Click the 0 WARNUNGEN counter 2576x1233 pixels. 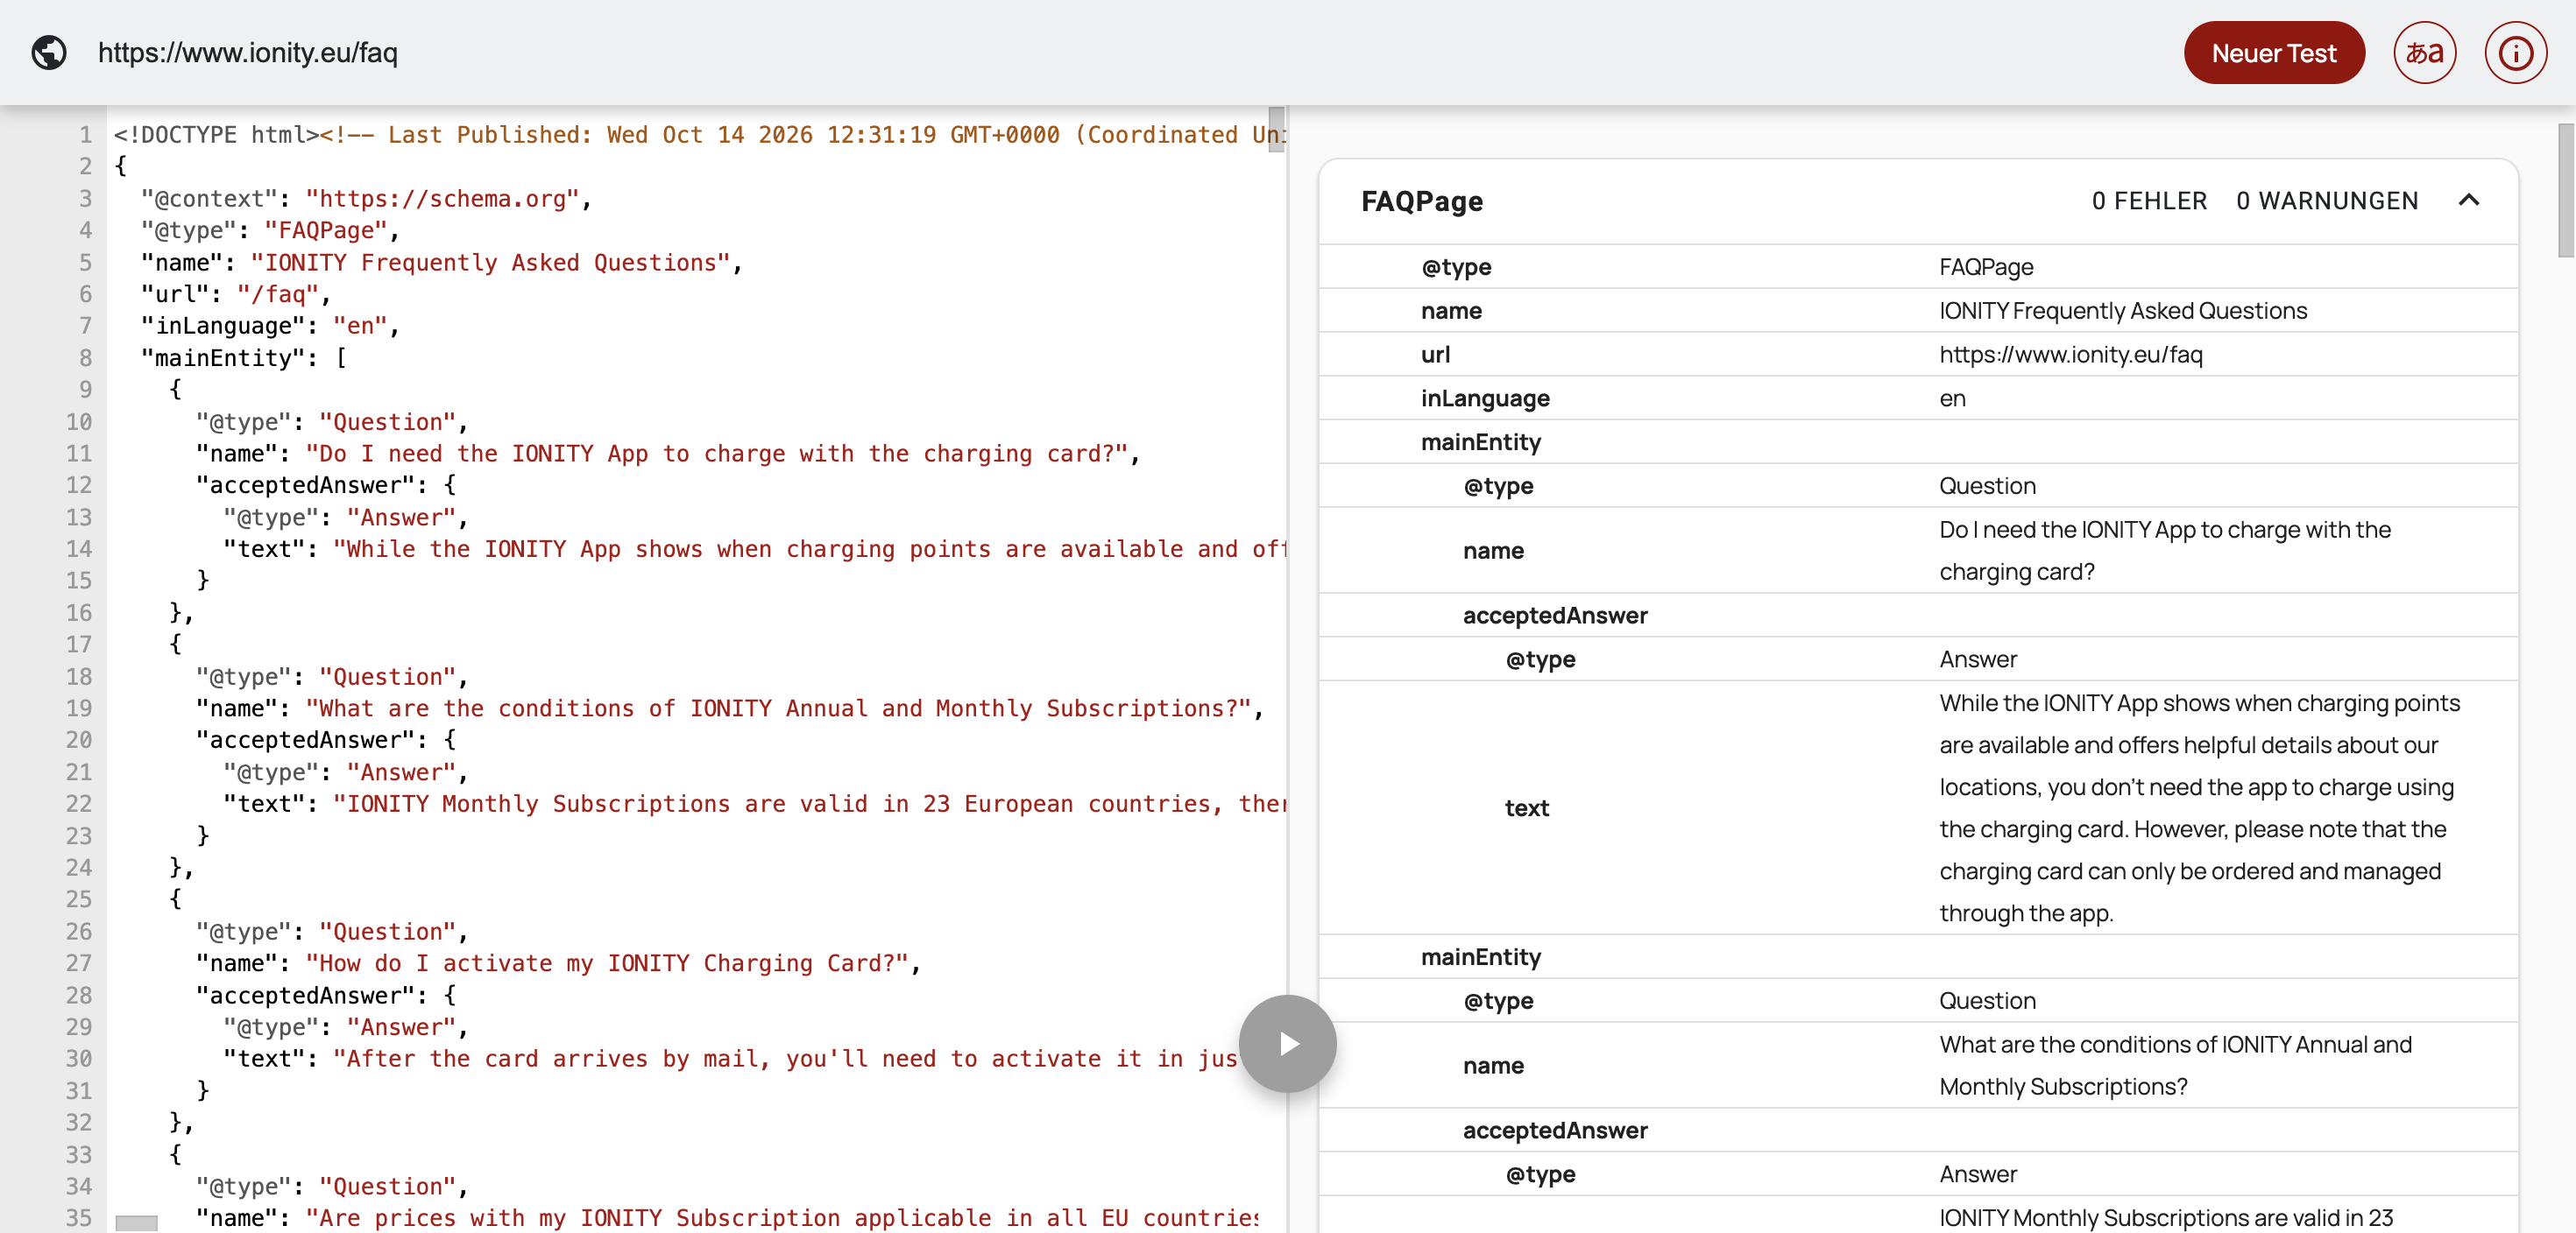(2326, 201)
